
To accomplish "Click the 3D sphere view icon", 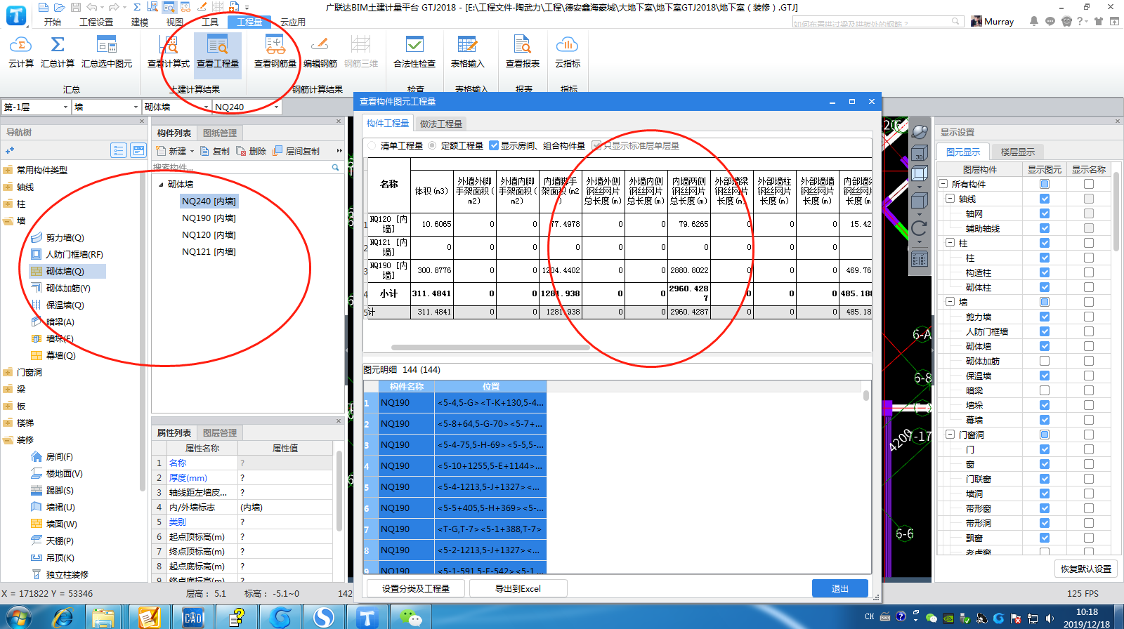I will [920, 131].
